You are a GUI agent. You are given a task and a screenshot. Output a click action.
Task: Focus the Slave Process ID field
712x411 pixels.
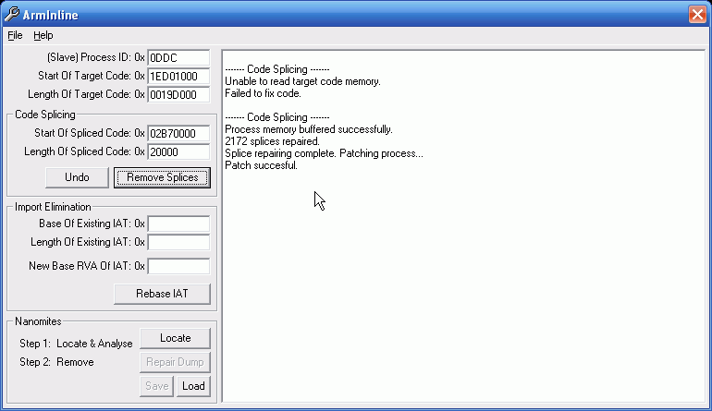(x=178, y=57)
